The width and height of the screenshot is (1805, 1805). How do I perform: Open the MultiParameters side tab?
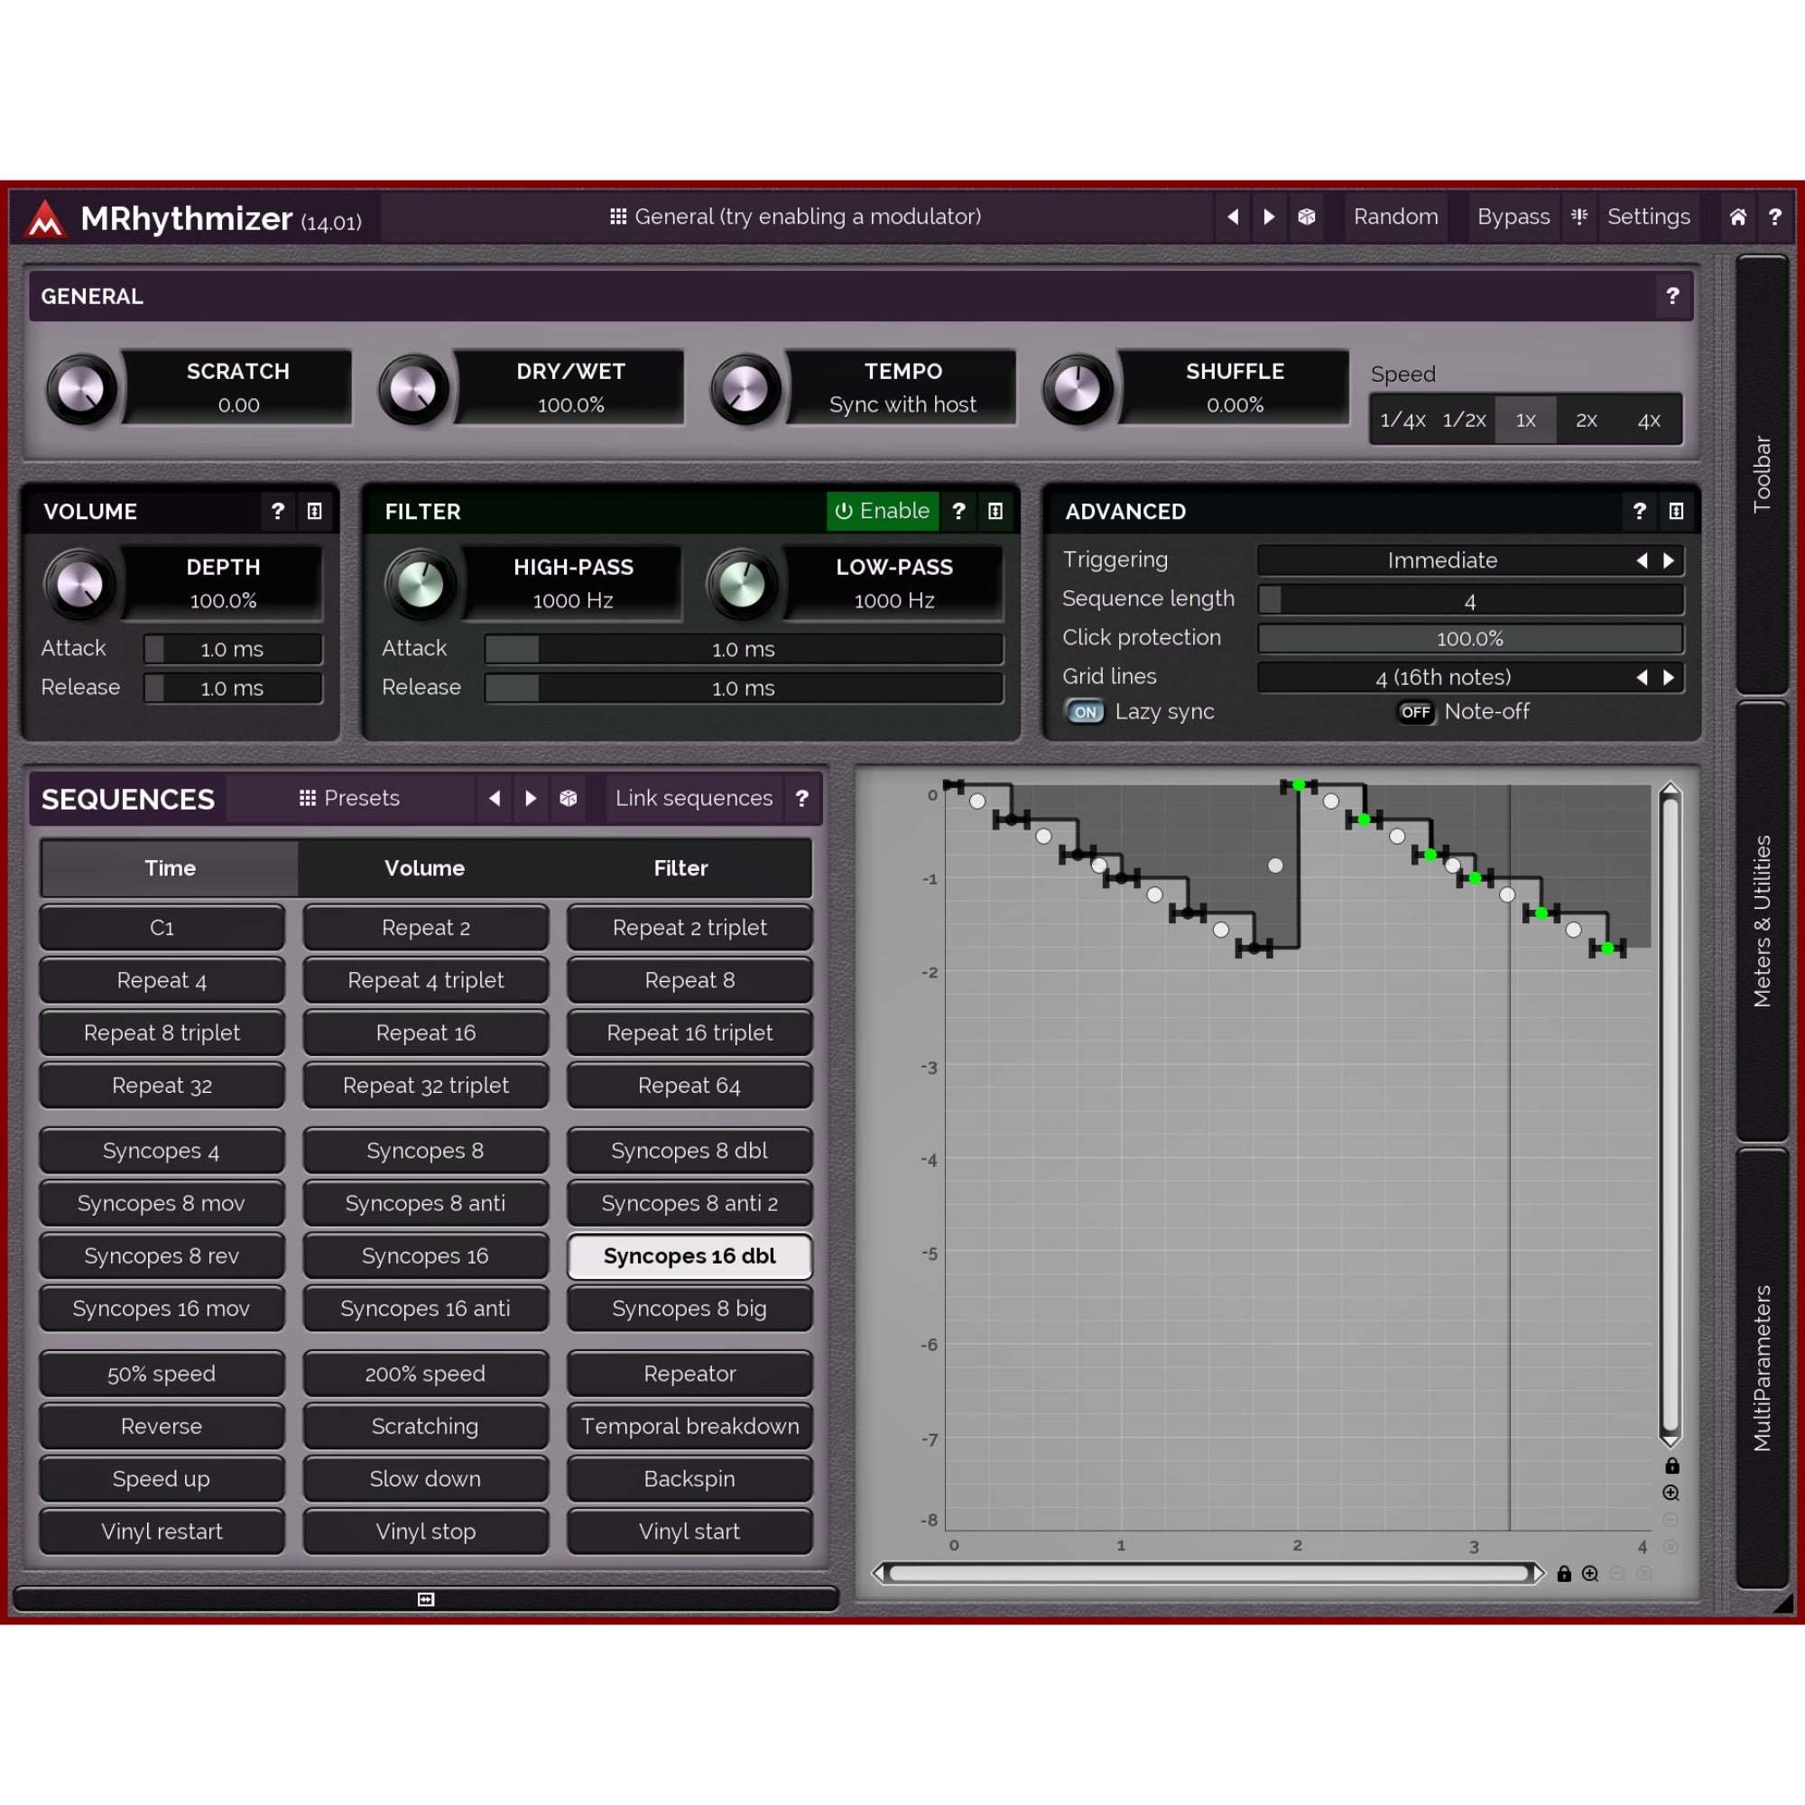1762,1369
